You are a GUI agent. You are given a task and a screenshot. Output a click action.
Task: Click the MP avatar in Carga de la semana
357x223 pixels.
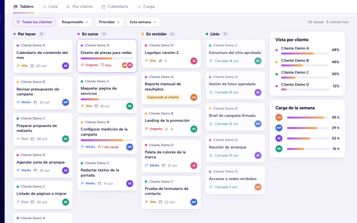click(x=279, y=128)
